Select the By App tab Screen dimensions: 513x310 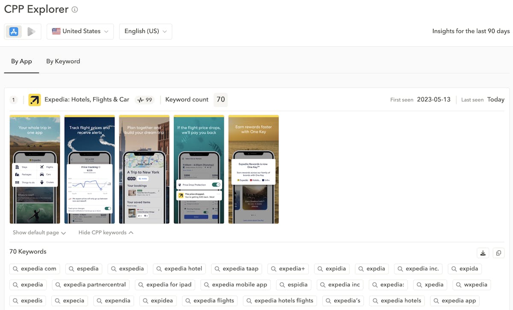(21, 61)
